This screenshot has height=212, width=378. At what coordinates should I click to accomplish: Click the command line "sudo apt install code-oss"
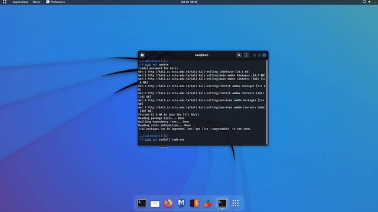[x=164, y=140]
